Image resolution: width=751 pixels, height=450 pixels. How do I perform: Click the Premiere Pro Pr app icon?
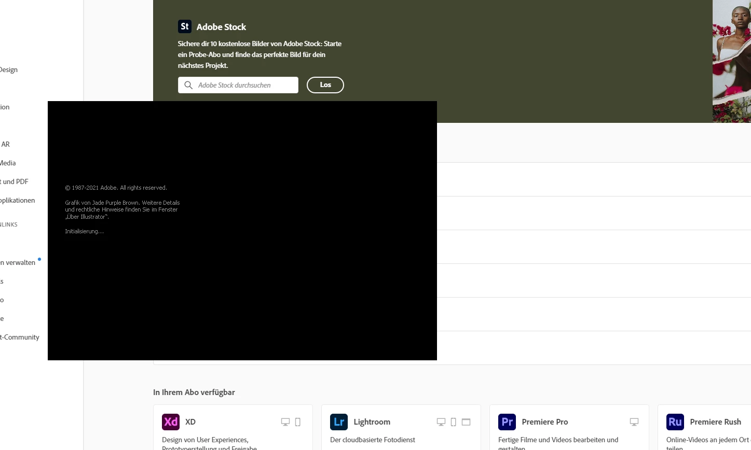click(507, 422)
